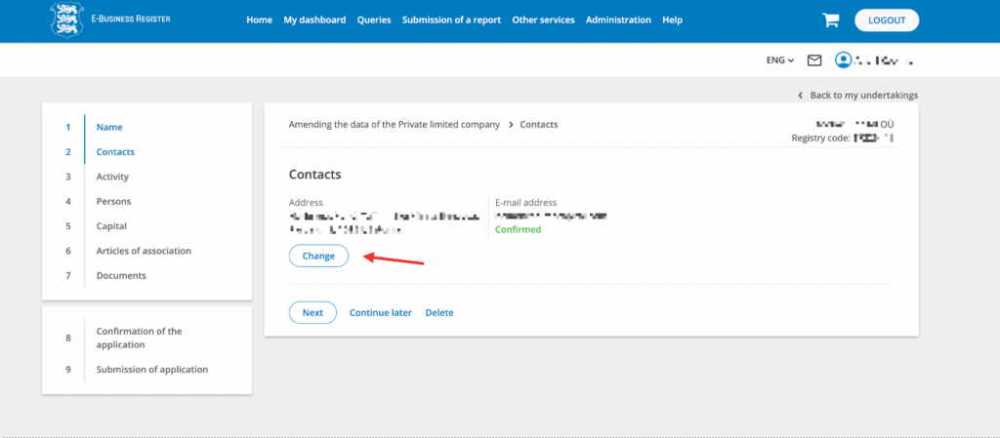The image size is (1000, 438).
Task: Open the Other services menu
Action: tap(543, 20)
